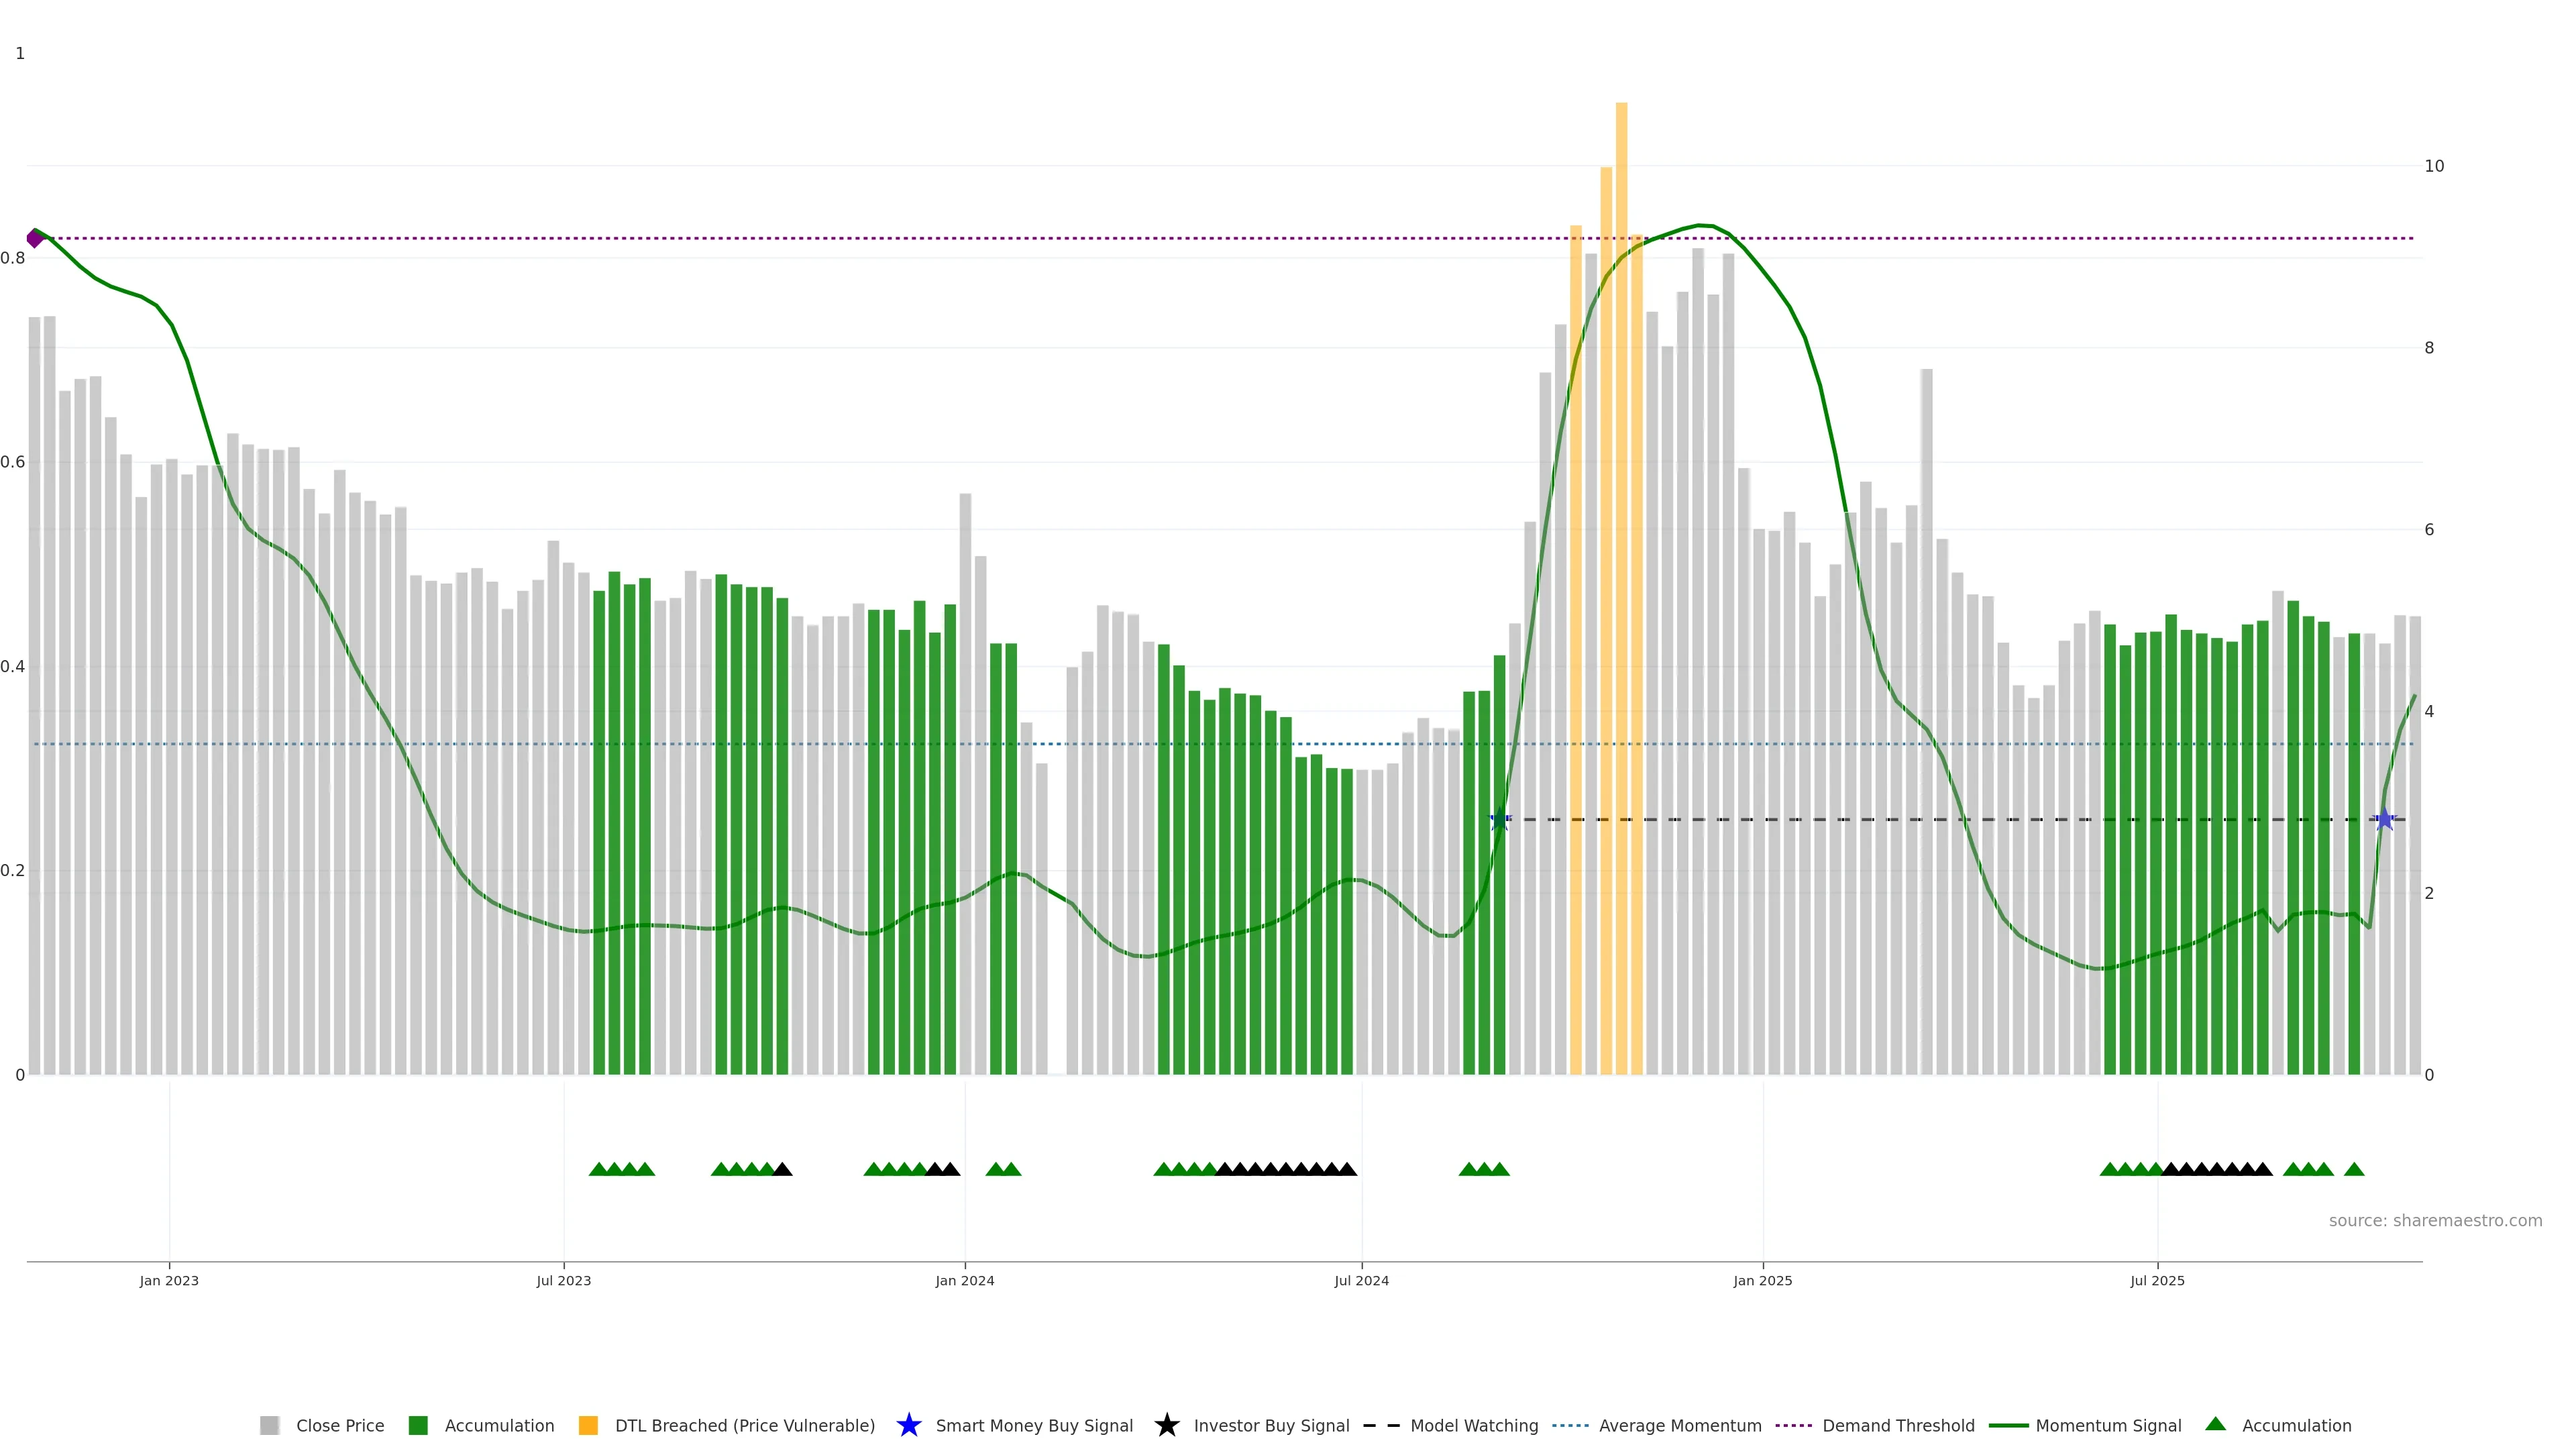The width and height of the screenshot is (2576, 1449).
Task: Click the Jan 2023 x-axis label
Action: click(169, 1280)
